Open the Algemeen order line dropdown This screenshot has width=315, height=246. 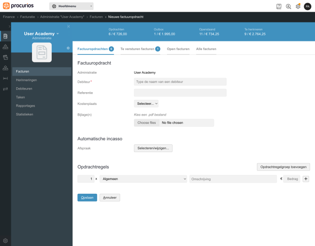(143, 179)
